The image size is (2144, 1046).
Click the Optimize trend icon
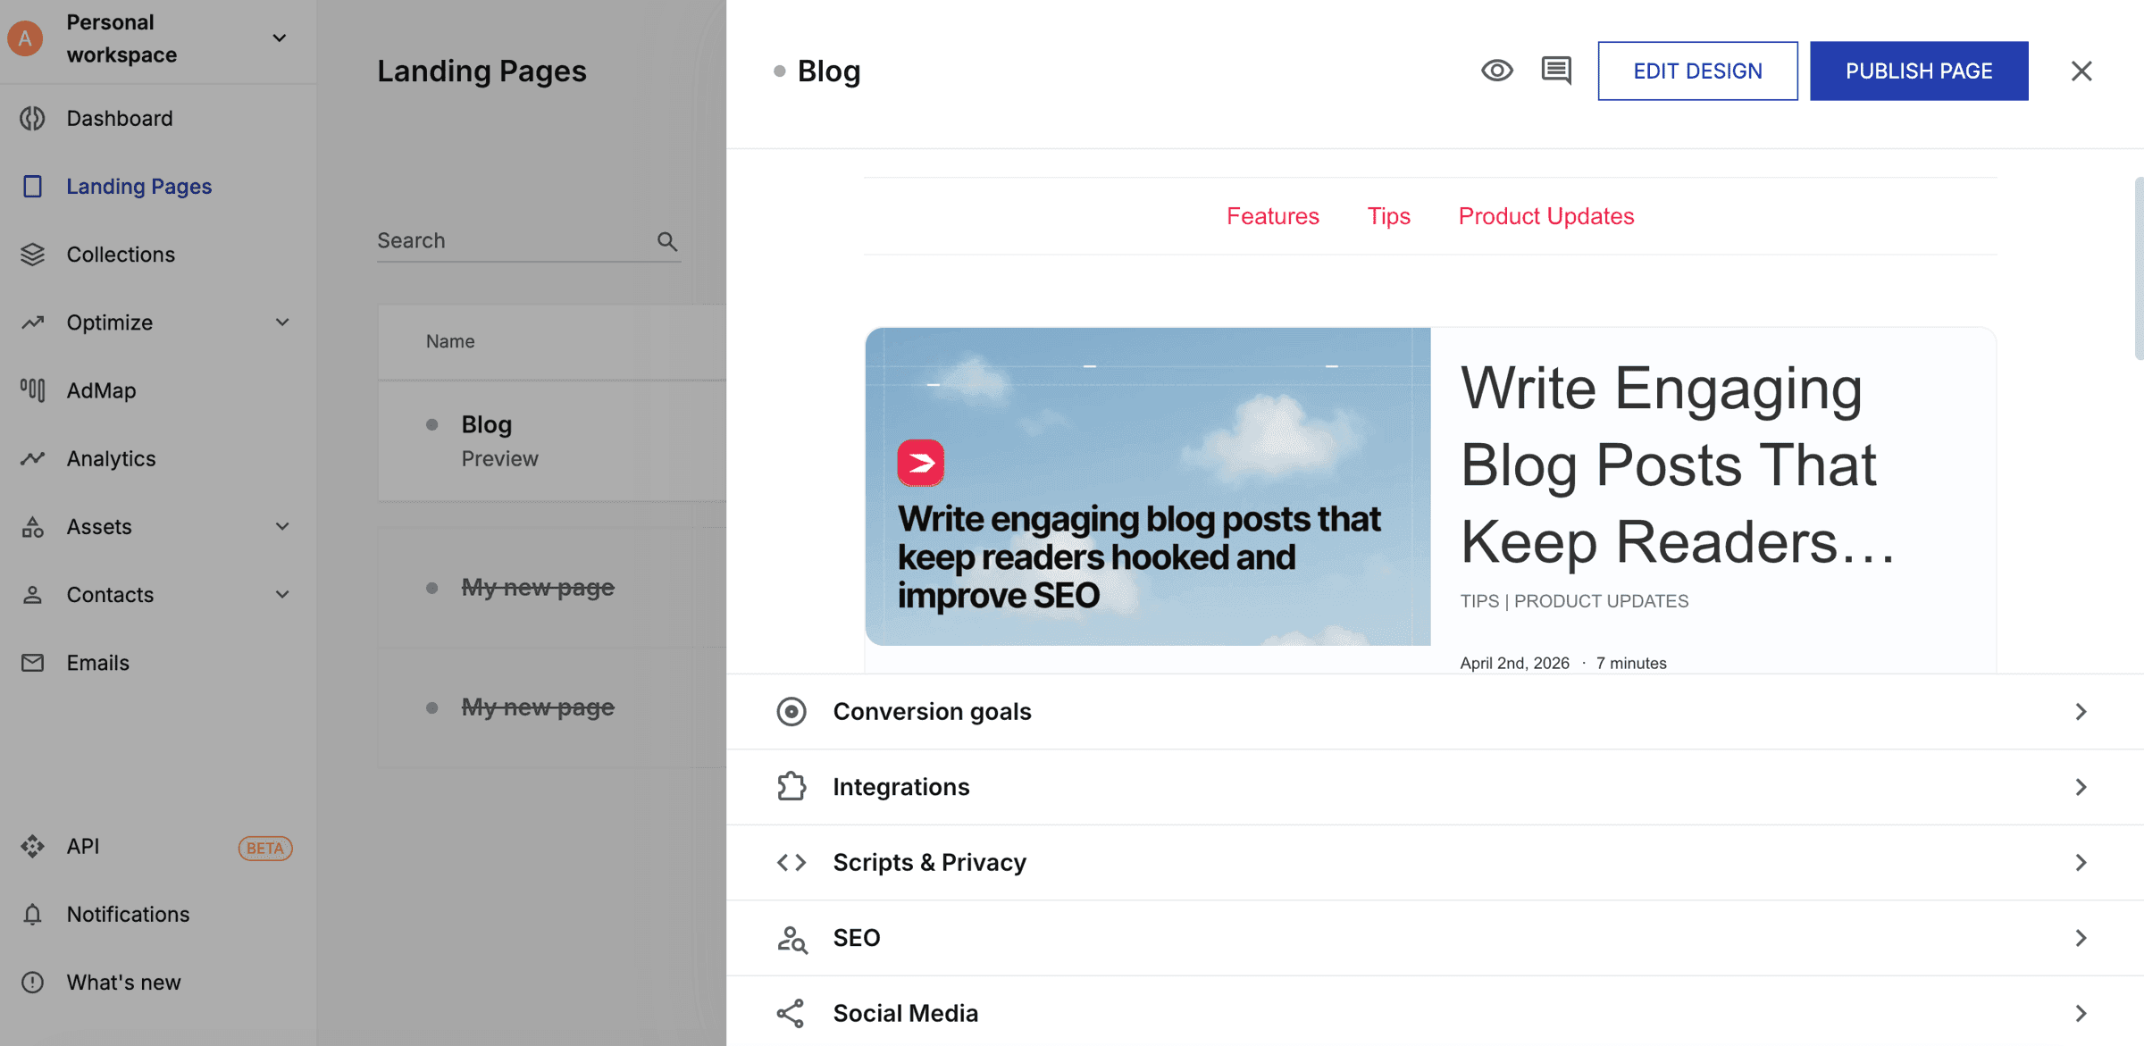(32, 322)
